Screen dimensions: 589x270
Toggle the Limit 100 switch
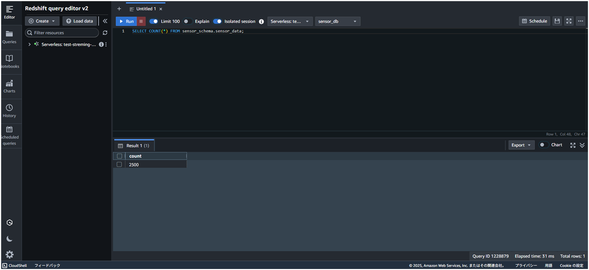pyautogui.click(x=153, y=21)
